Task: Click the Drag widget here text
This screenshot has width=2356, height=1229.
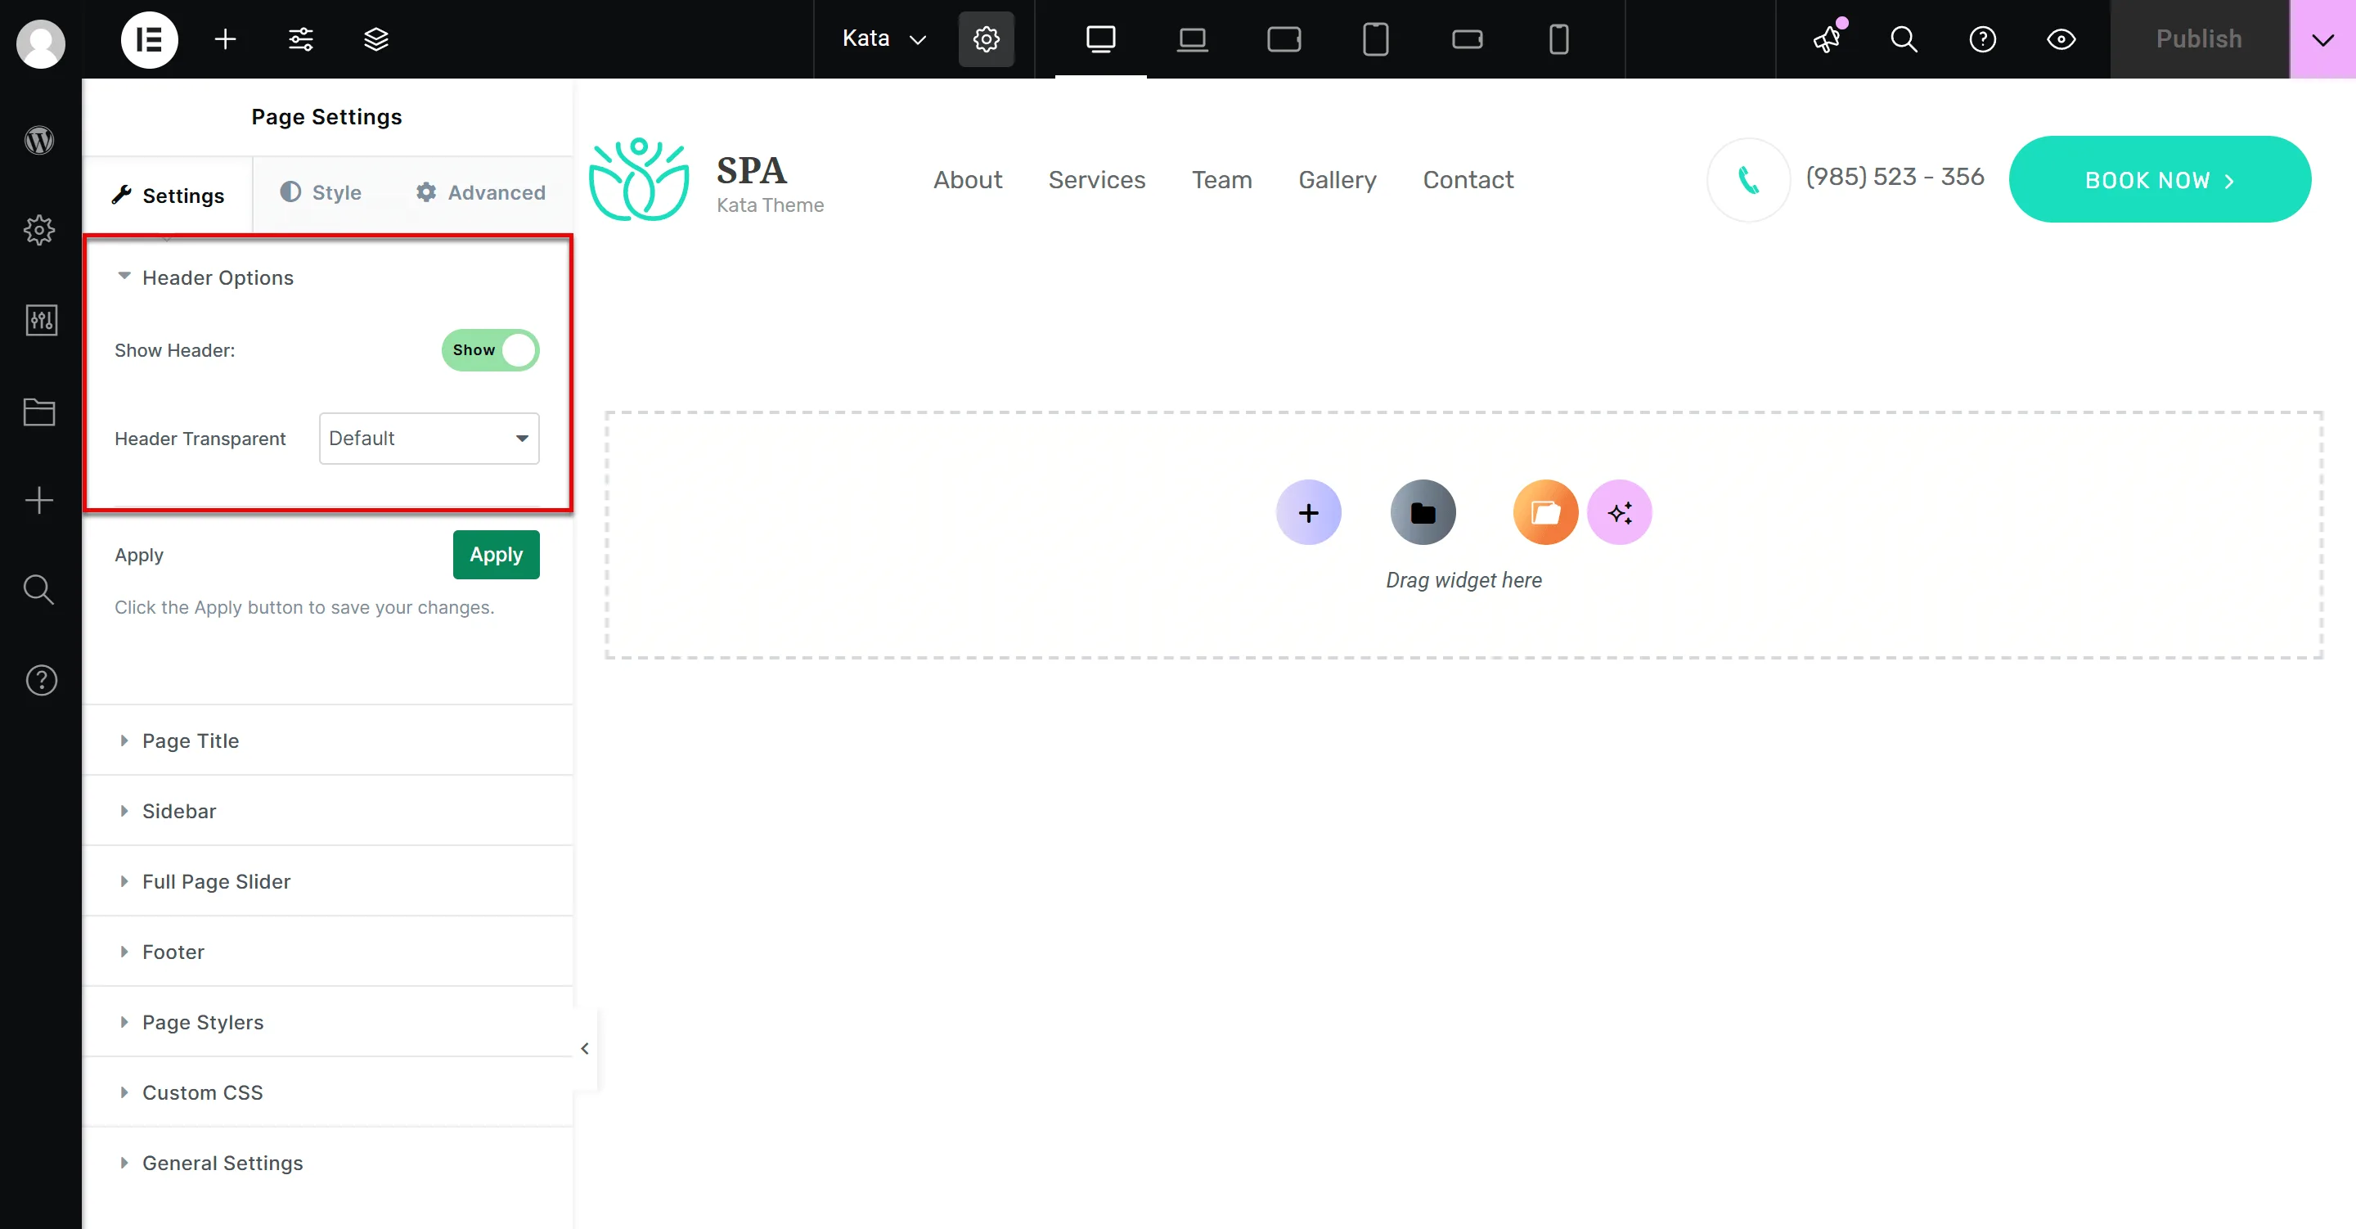Action: click(x=1464, y=580)
